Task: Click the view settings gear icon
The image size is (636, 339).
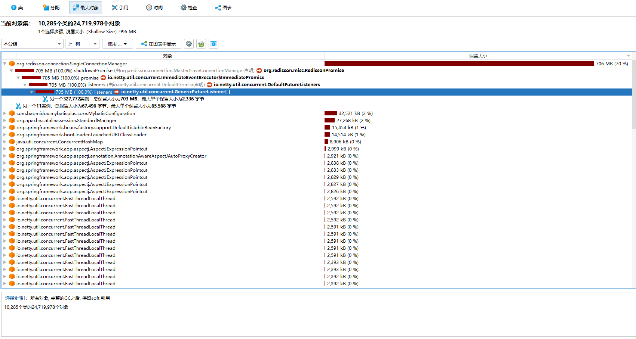Action: click(188, 44)
